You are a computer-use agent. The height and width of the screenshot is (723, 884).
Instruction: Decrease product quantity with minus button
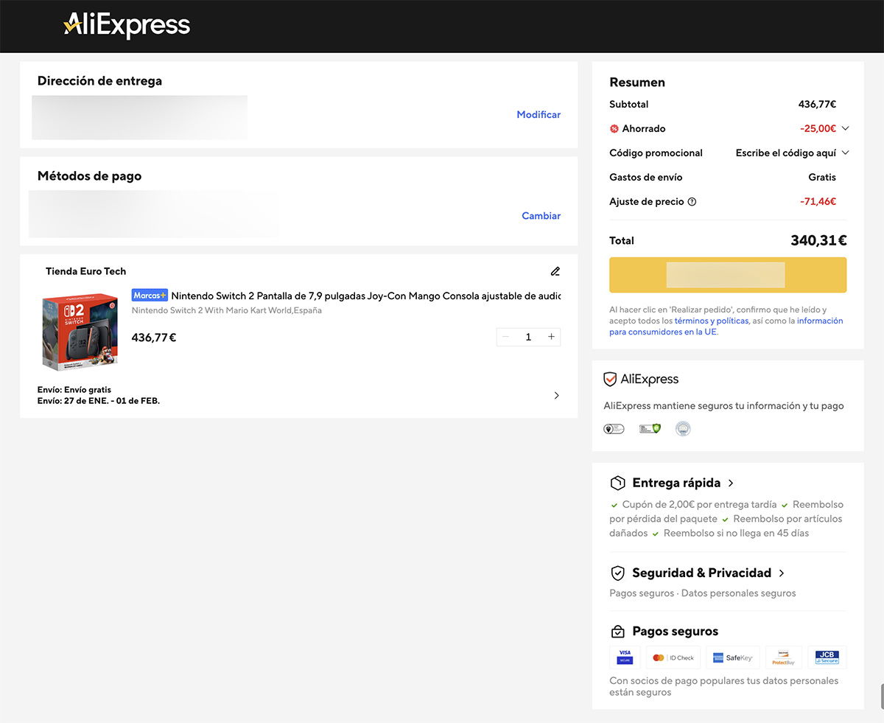point(505,337)
